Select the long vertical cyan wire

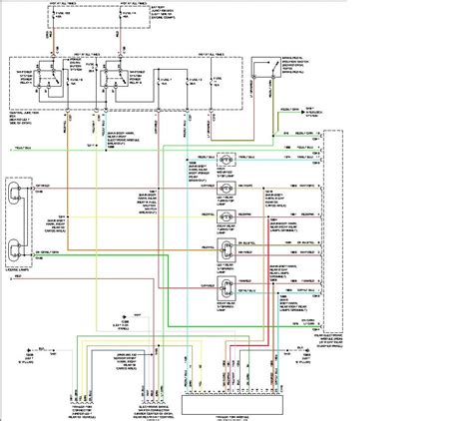click(x=188, y=252)
